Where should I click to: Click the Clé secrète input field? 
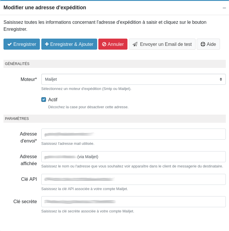(x=133, y=202)
